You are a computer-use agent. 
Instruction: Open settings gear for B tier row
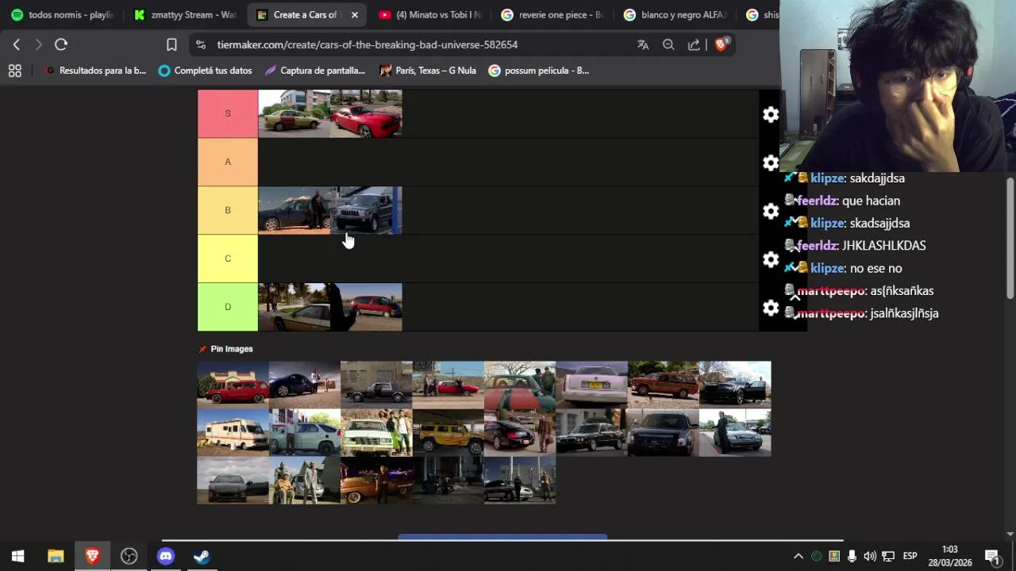coord(770,211)
